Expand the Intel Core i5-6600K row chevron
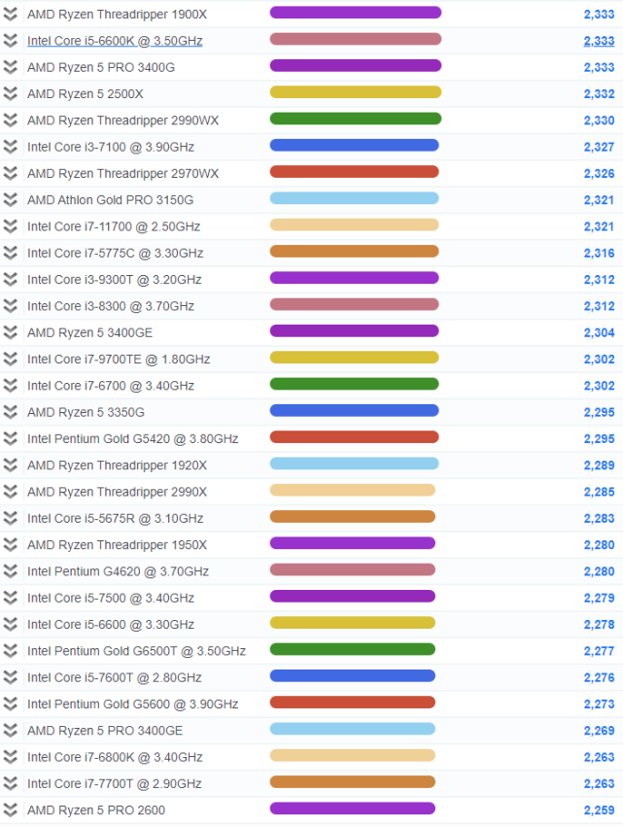This screenshot has height=826, width=623. (x=10, y=41)
